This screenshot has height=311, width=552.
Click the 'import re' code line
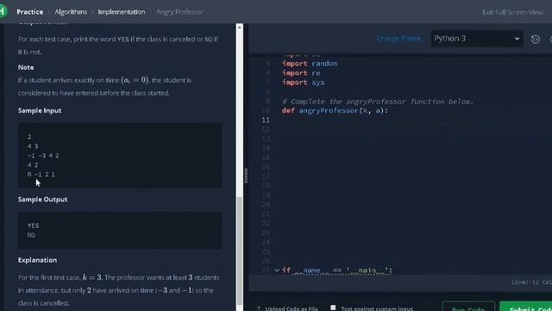pyautogui.click(x=301, y=73)
